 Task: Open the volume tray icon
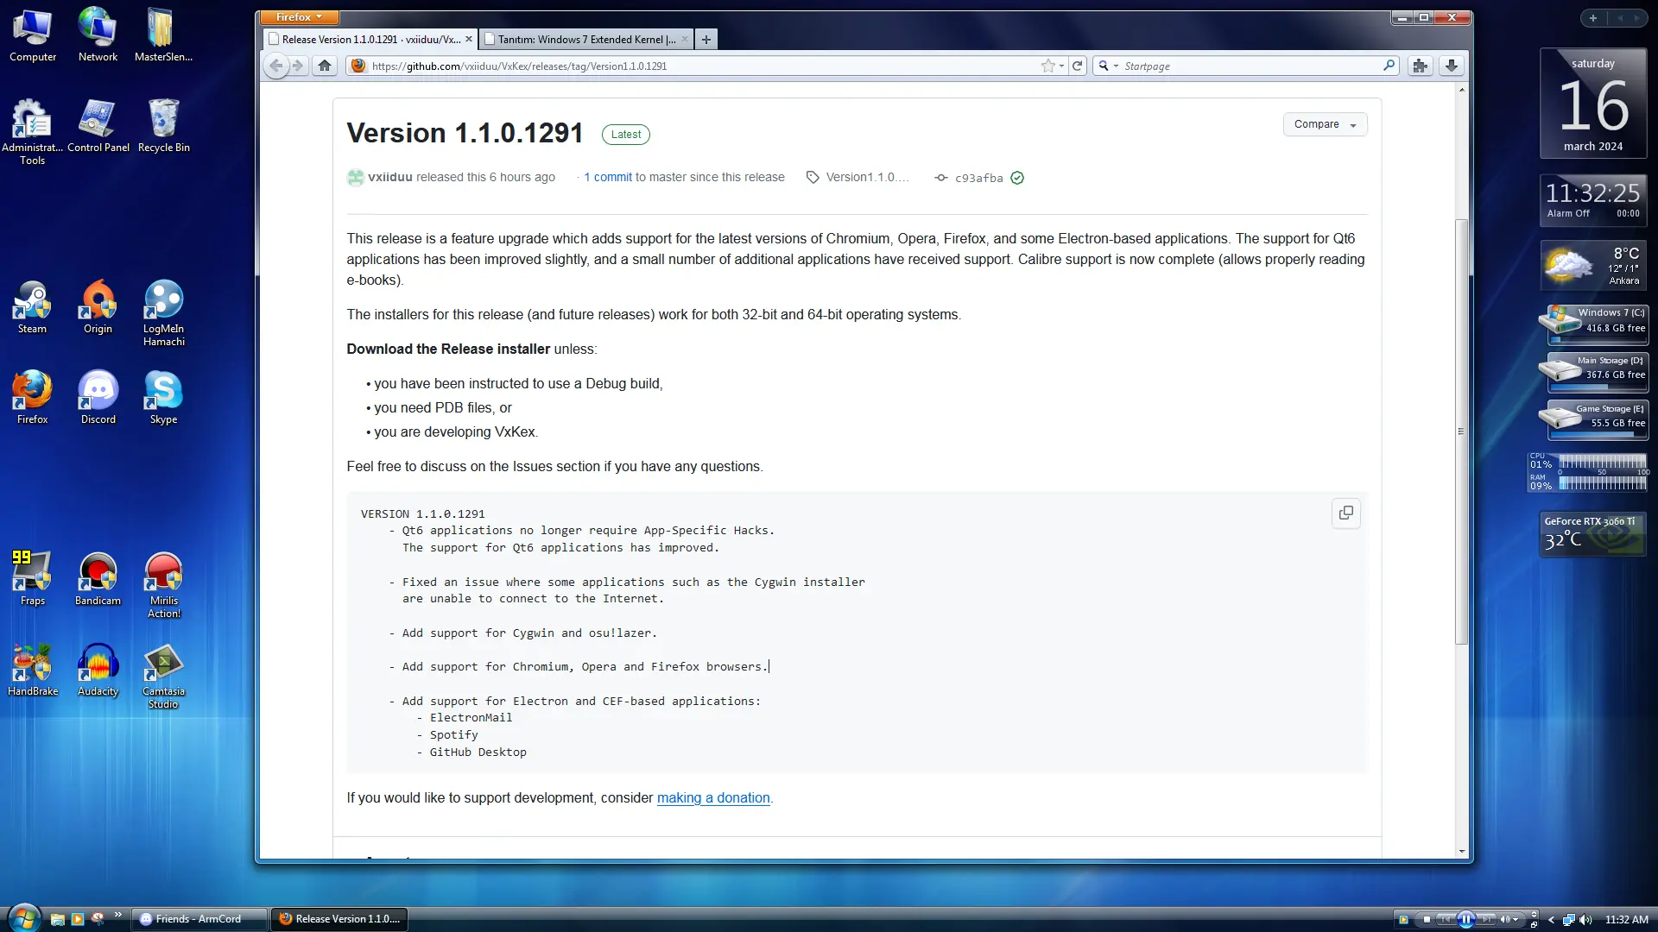tap(1585, 920)
